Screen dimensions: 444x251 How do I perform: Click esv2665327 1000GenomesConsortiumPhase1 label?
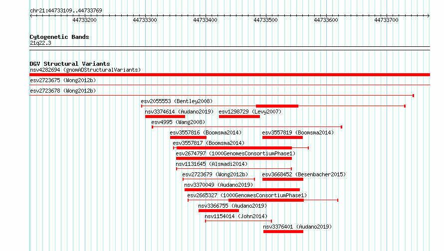click(247, 195)
